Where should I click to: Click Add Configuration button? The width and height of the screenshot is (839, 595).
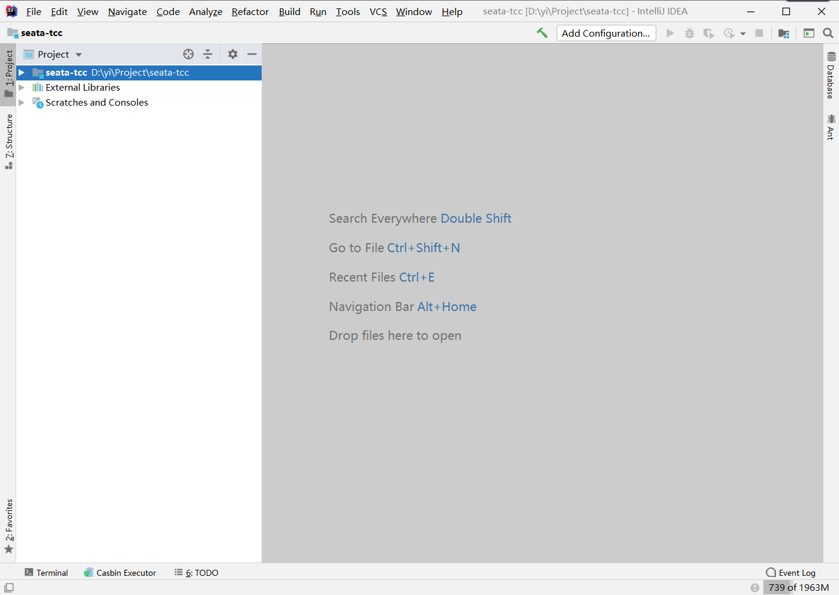pyautogui.click(x=606, y=33)
